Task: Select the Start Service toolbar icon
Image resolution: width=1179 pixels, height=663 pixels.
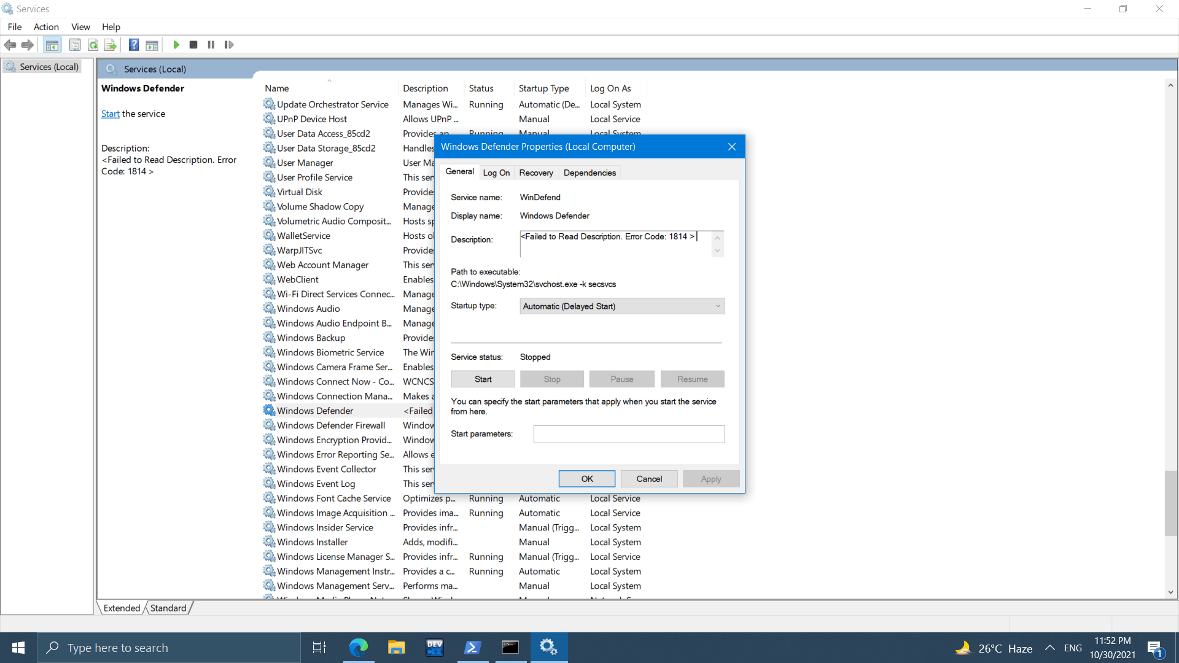Action: click(176, 44)
